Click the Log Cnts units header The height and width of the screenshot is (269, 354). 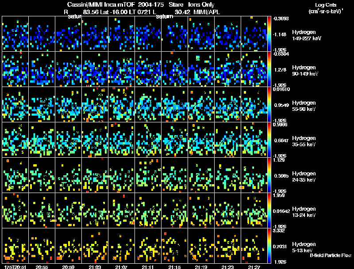point(326,8)
